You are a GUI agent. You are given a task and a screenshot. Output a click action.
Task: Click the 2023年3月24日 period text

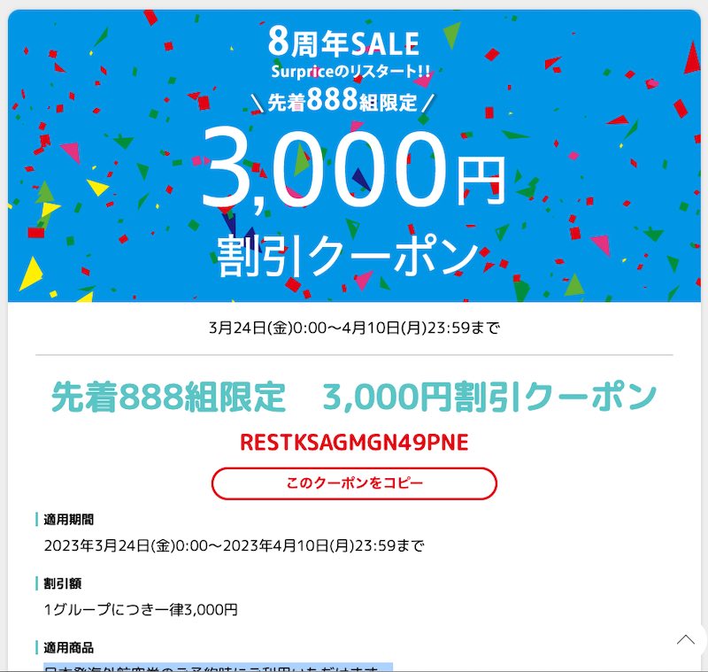[96, 546]
